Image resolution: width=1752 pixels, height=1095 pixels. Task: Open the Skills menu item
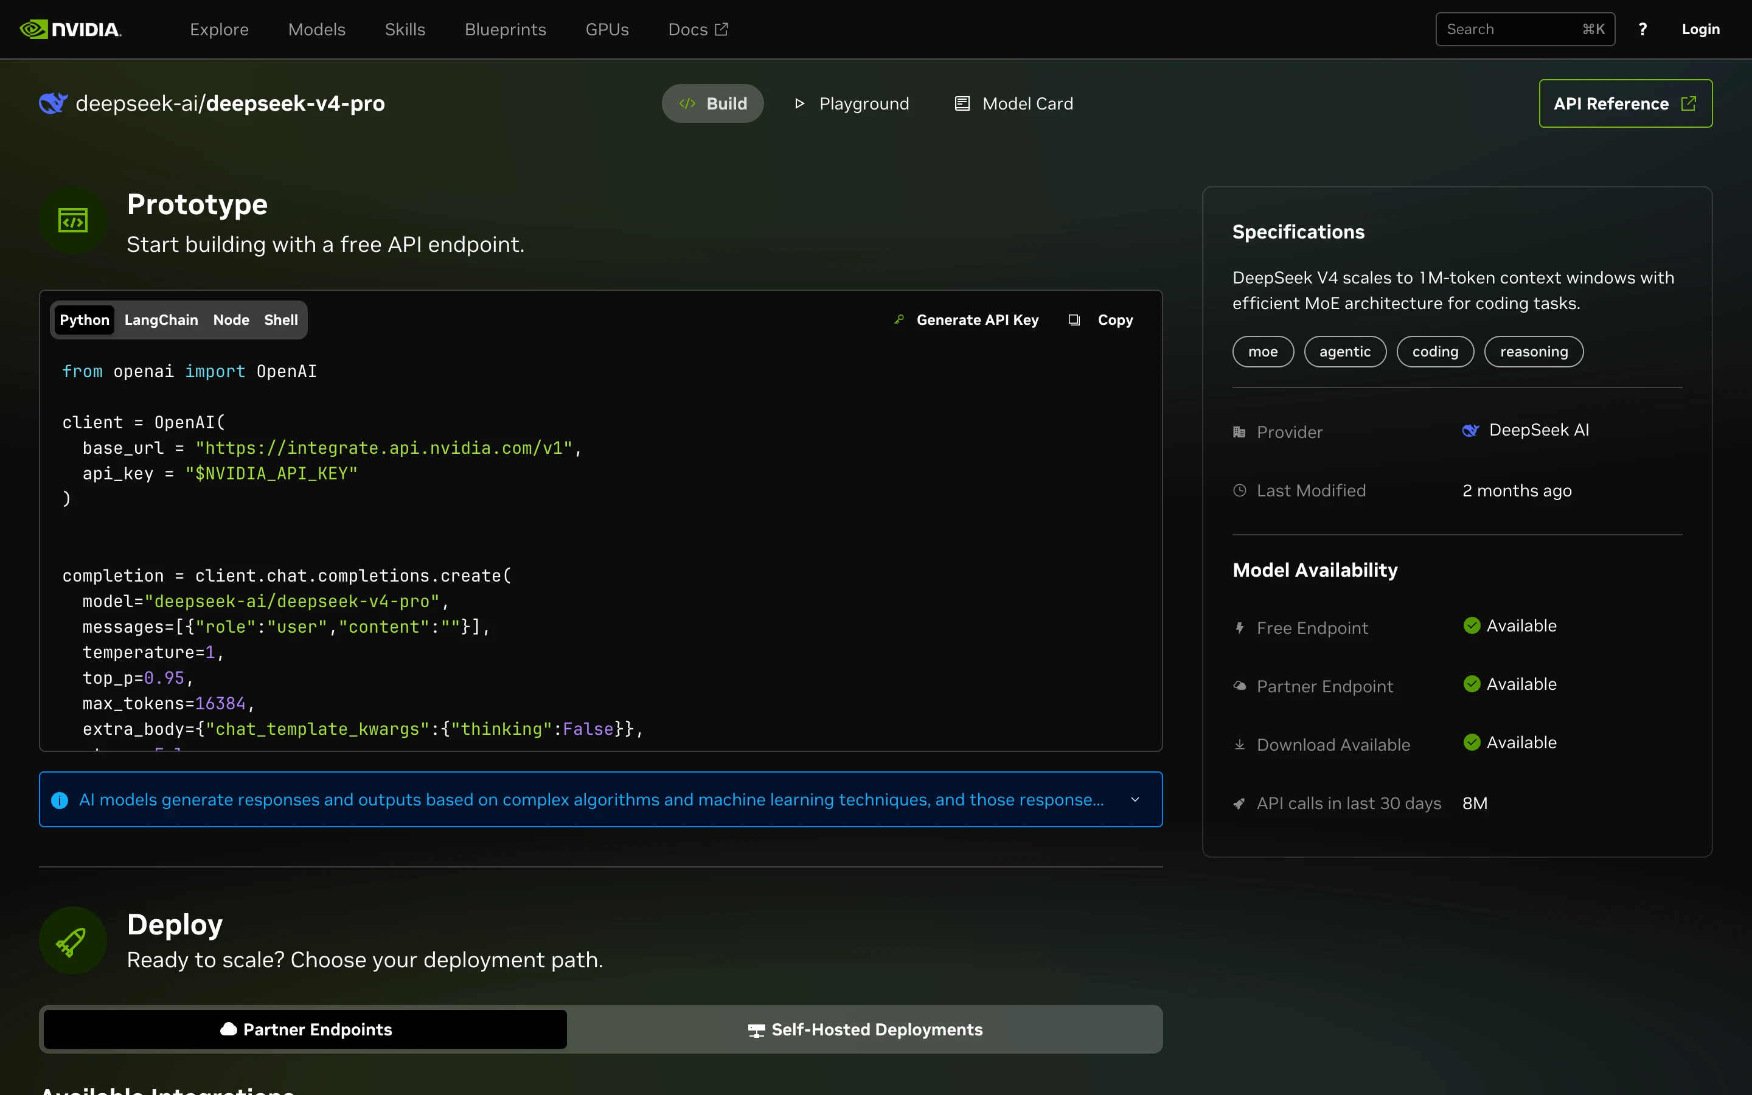pos(405,29)
